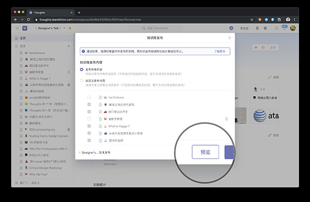Open notifications with the 99+ badge

click(x=285, y=27)
